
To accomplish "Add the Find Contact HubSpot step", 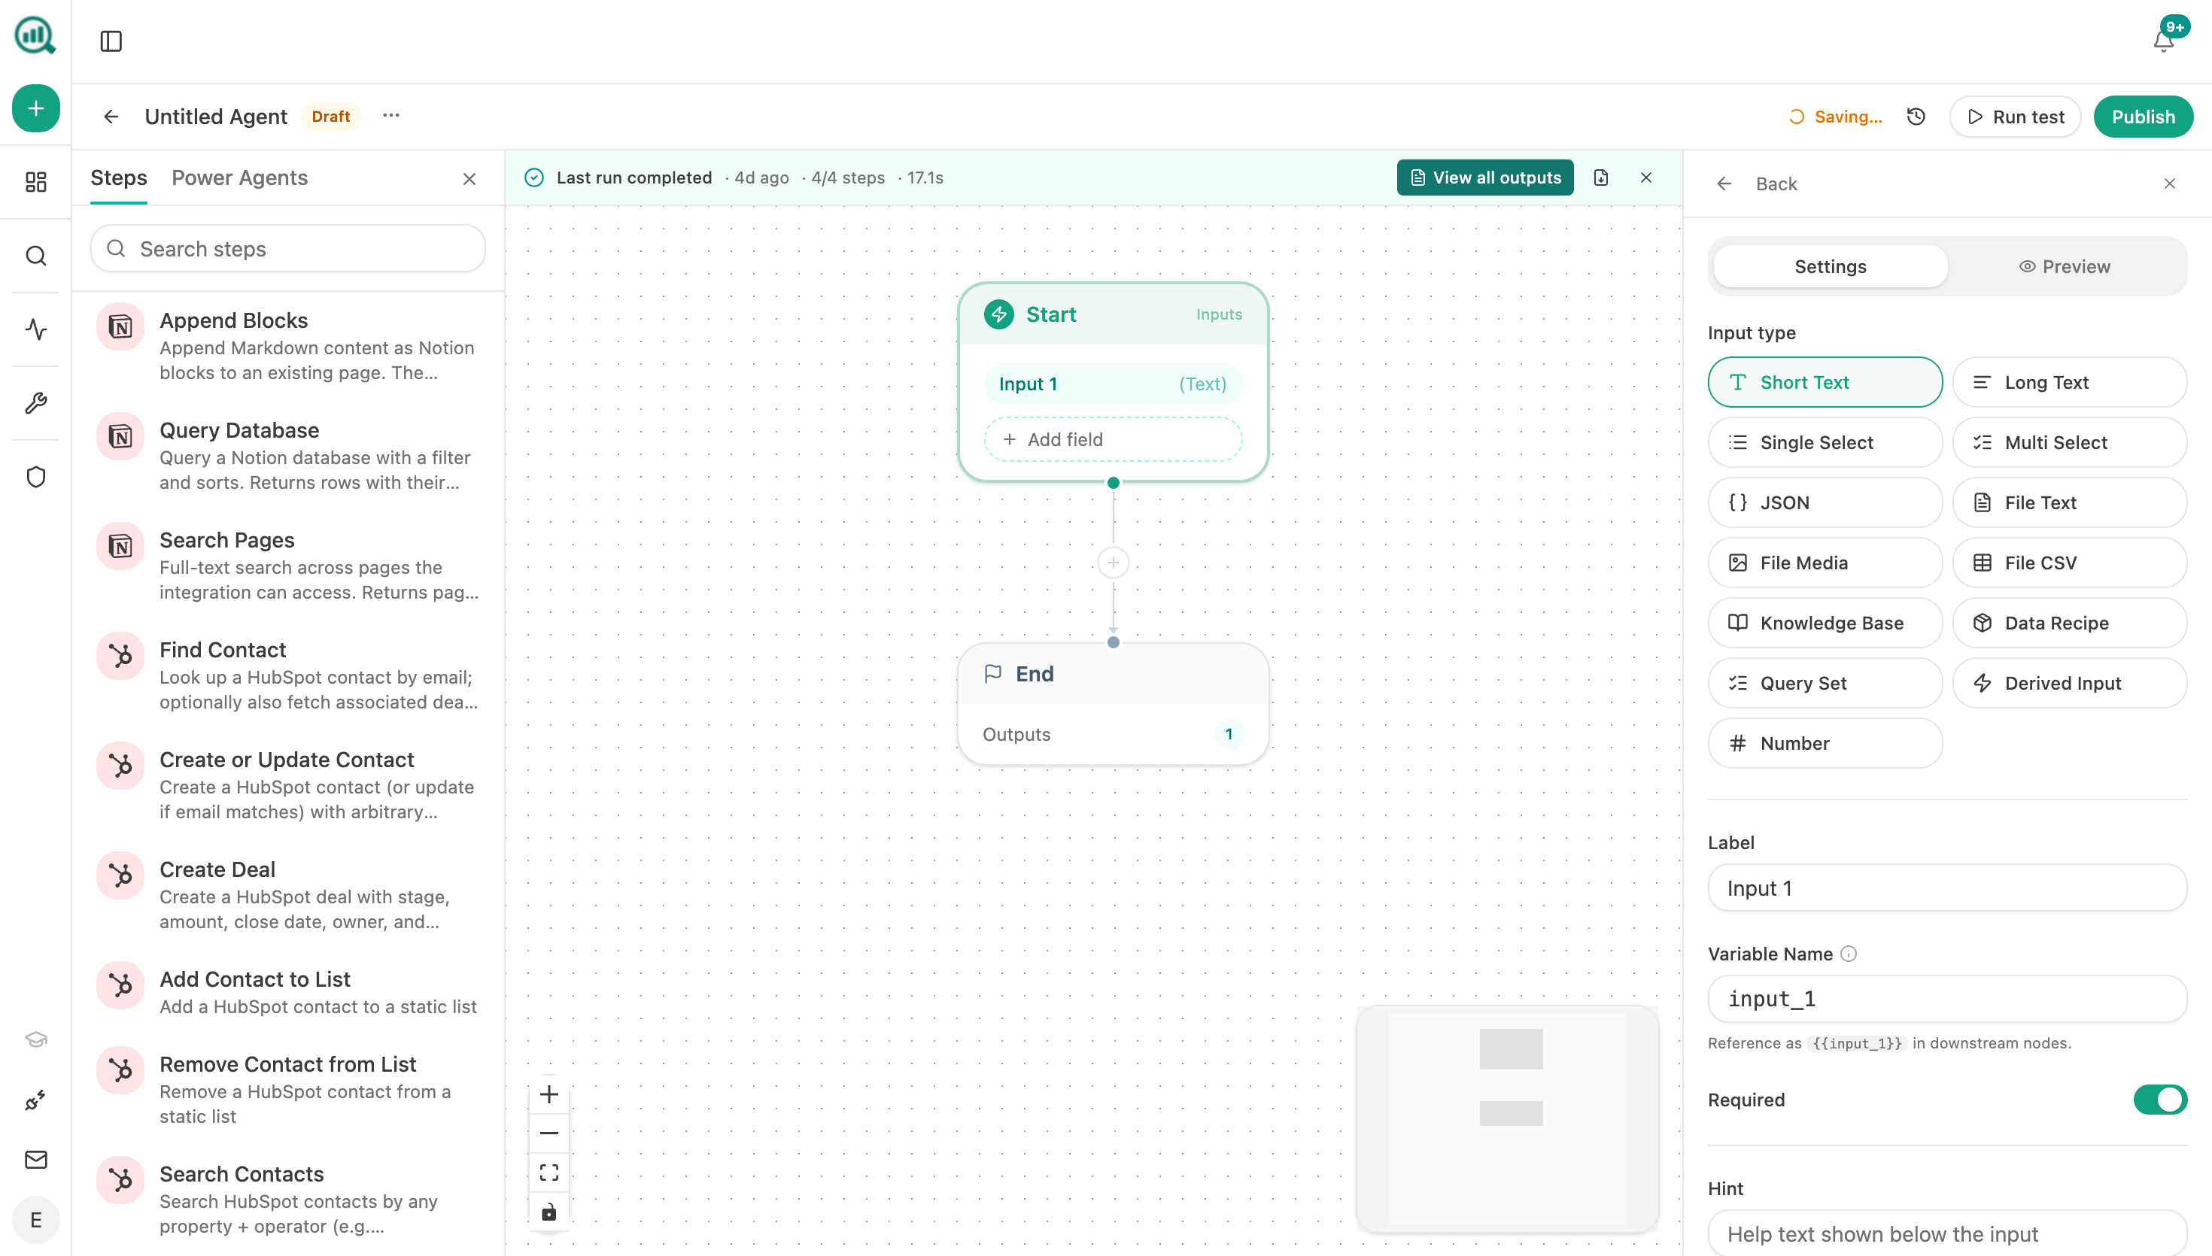I will coord(288,675).
